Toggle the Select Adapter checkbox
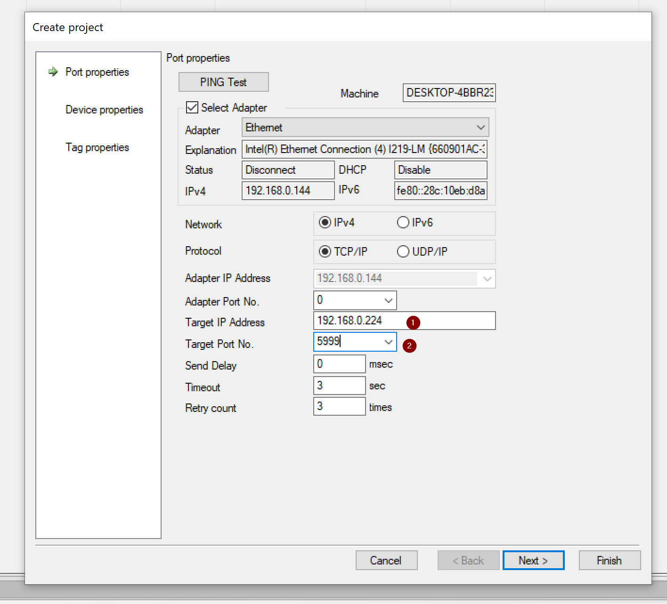 (192, 108)
